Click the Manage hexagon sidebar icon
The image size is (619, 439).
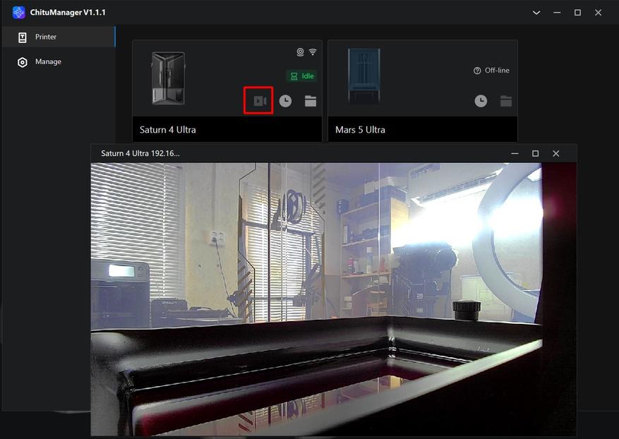[x=23, y=62]
